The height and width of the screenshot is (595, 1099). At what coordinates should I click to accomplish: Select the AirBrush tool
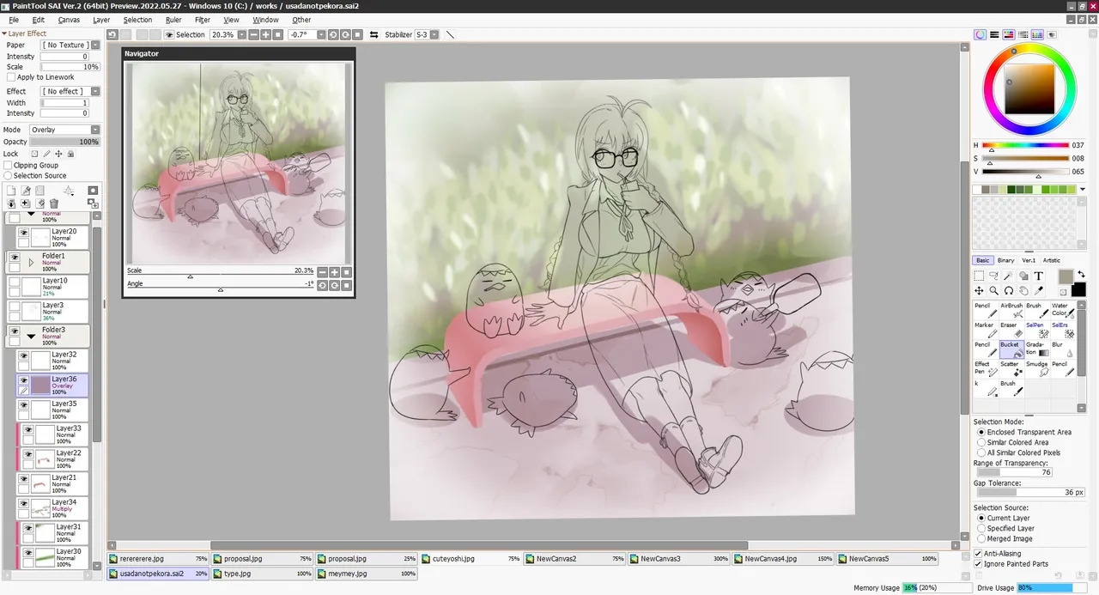1011,310
